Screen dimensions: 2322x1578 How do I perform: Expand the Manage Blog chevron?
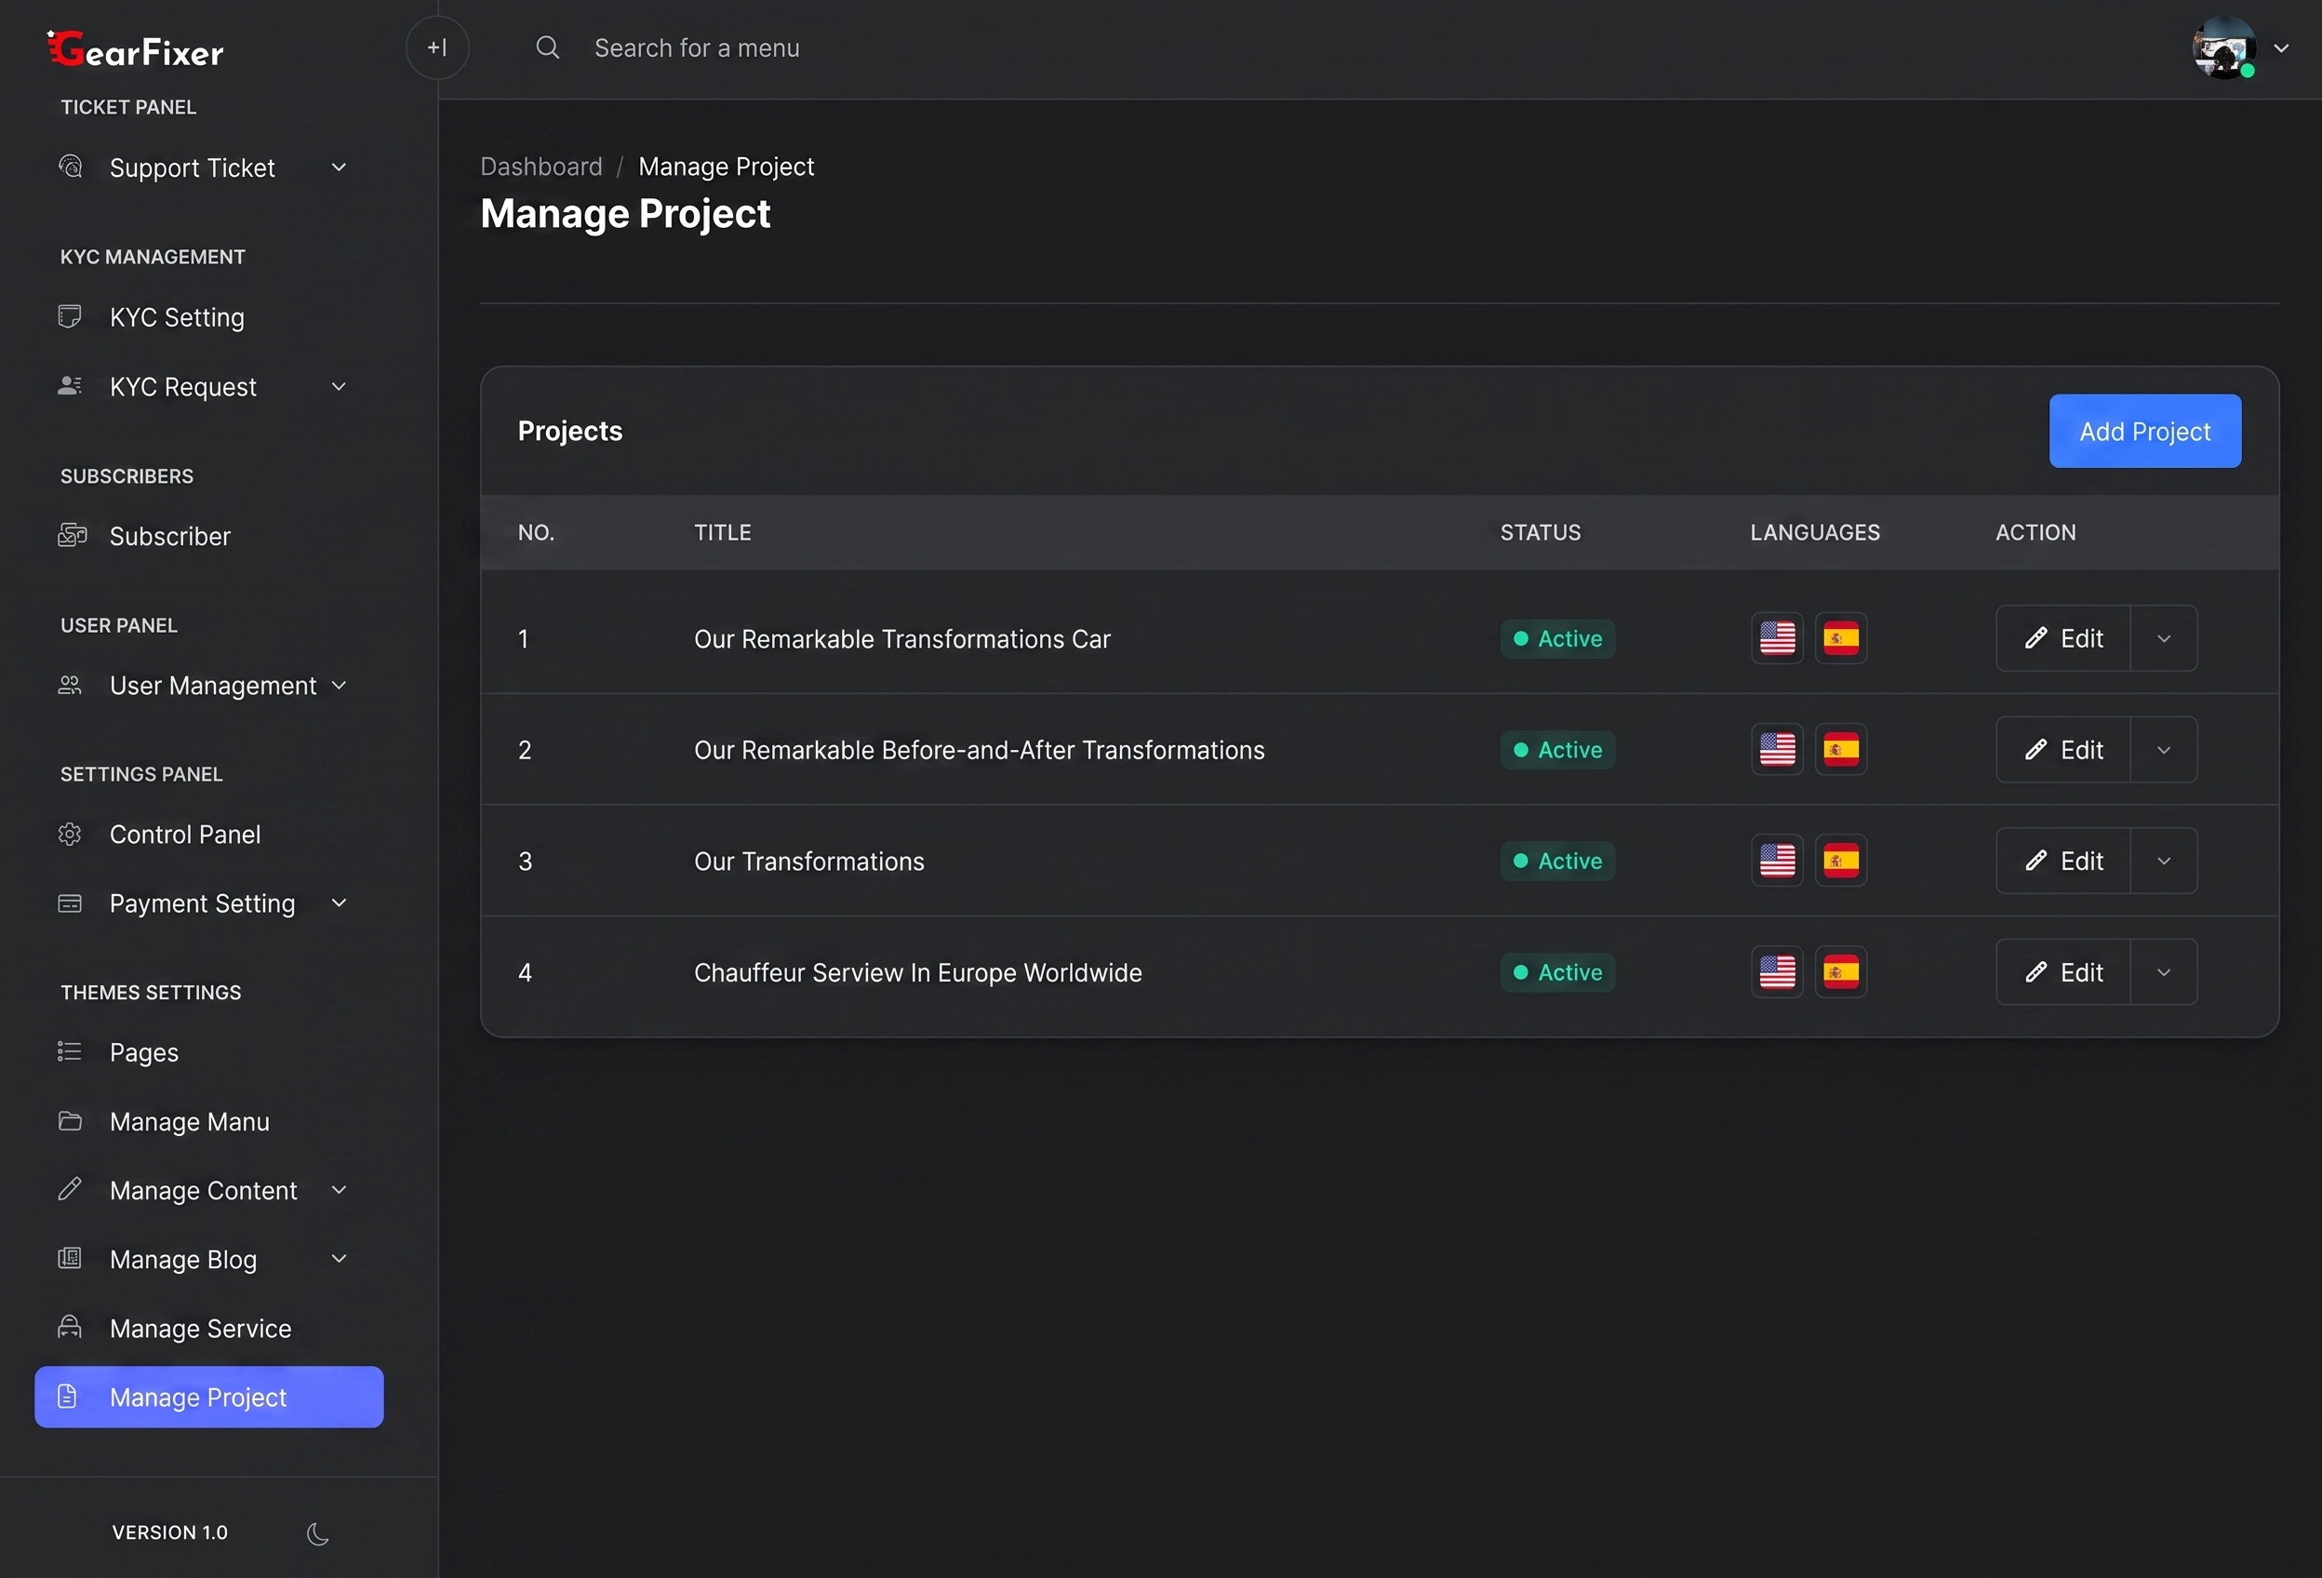[x=339, y=1258]
